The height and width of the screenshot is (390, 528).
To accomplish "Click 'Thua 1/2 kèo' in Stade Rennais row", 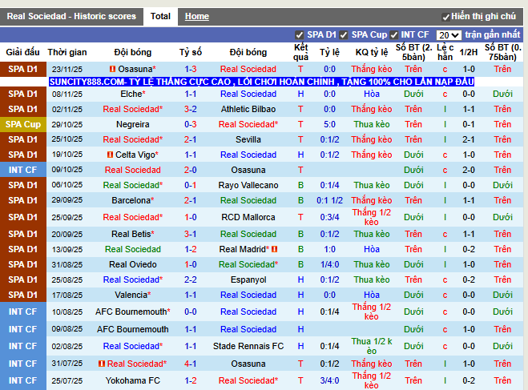I will click(x=372, y=346).
